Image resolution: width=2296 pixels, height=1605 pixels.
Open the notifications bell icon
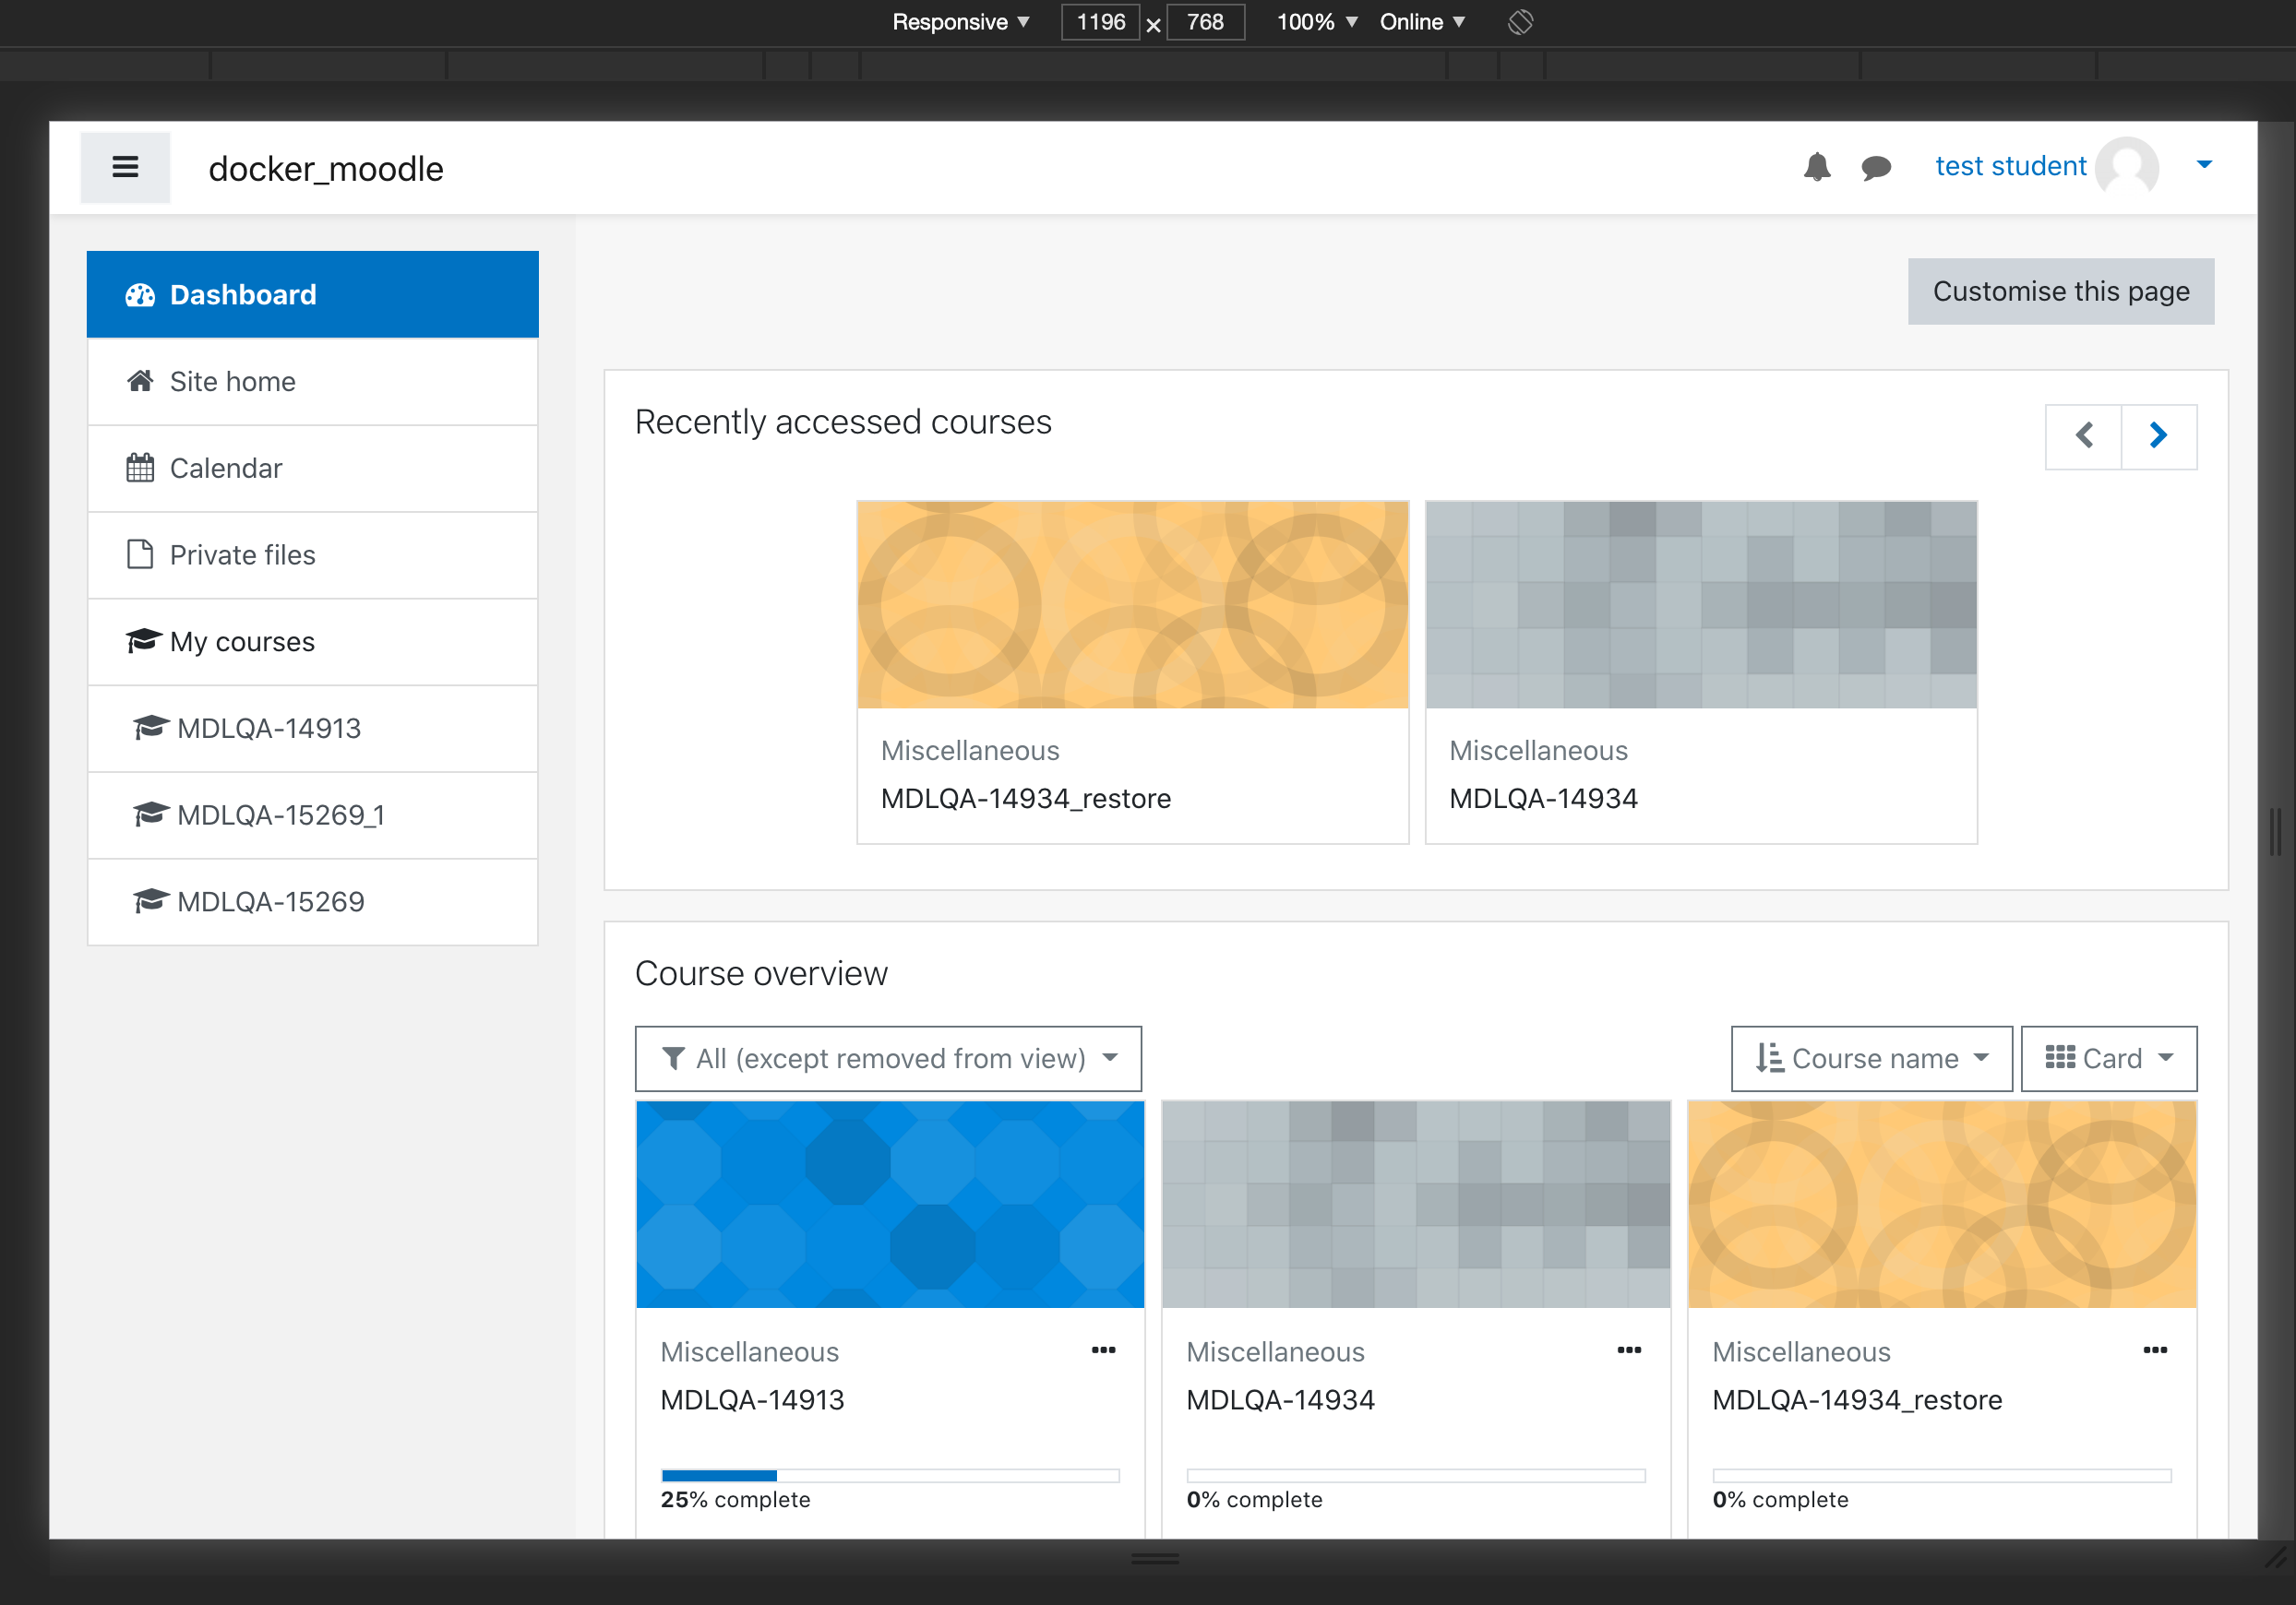tap(1817, 167)
